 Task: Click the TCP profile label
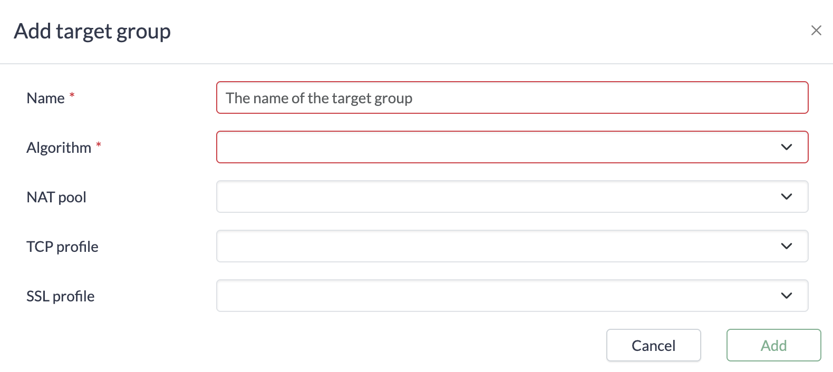click(62, 247)
